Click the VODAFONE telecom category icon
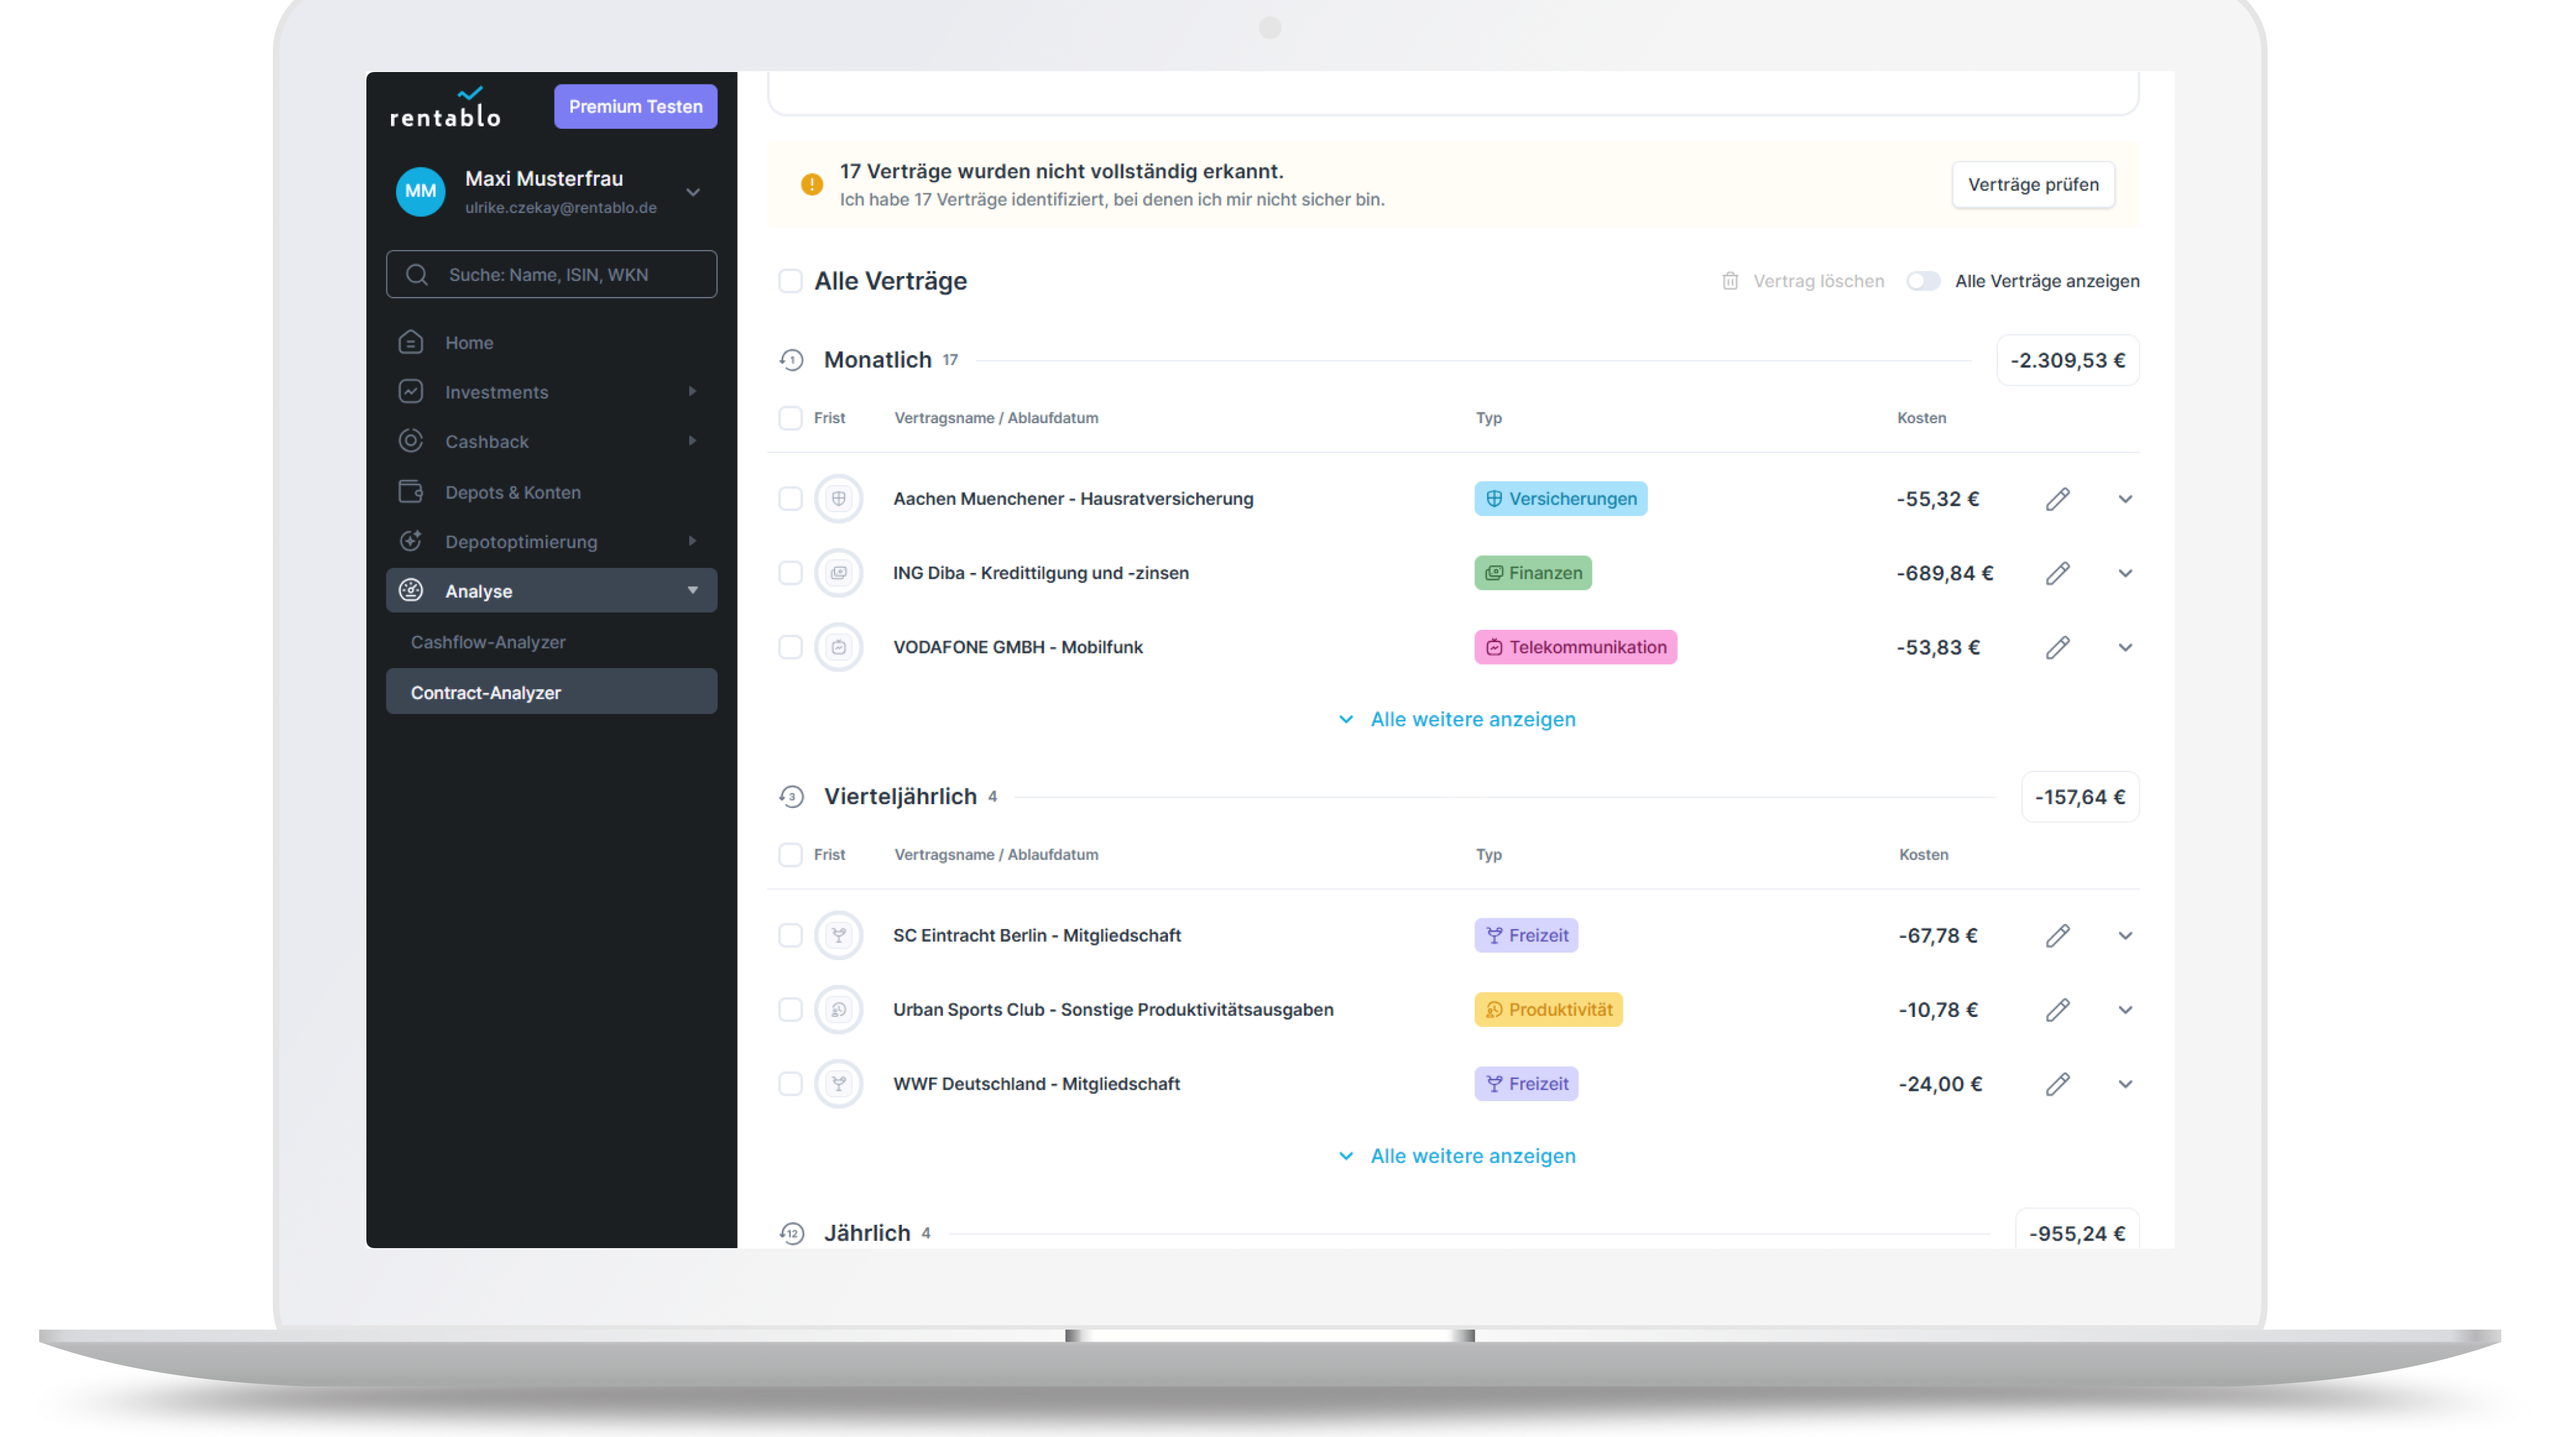Screen dimensions: 2555x1437 click(839, 647)
